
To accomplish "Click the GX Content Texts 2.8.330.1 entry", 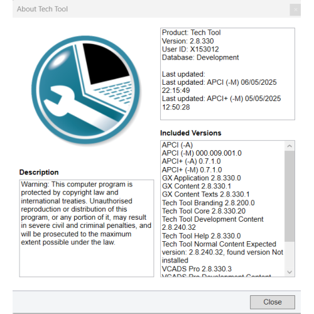I will tap(206, 194).
